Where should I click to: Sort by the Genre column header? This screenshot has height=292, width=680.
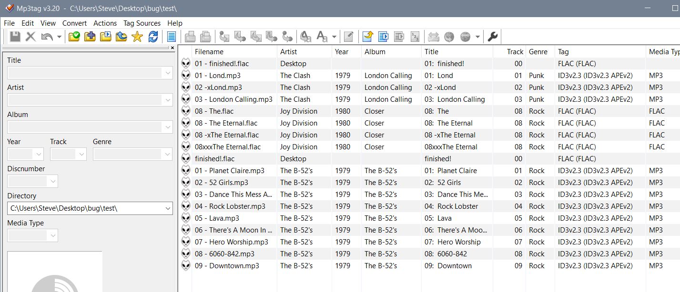[x=540, y=51]
